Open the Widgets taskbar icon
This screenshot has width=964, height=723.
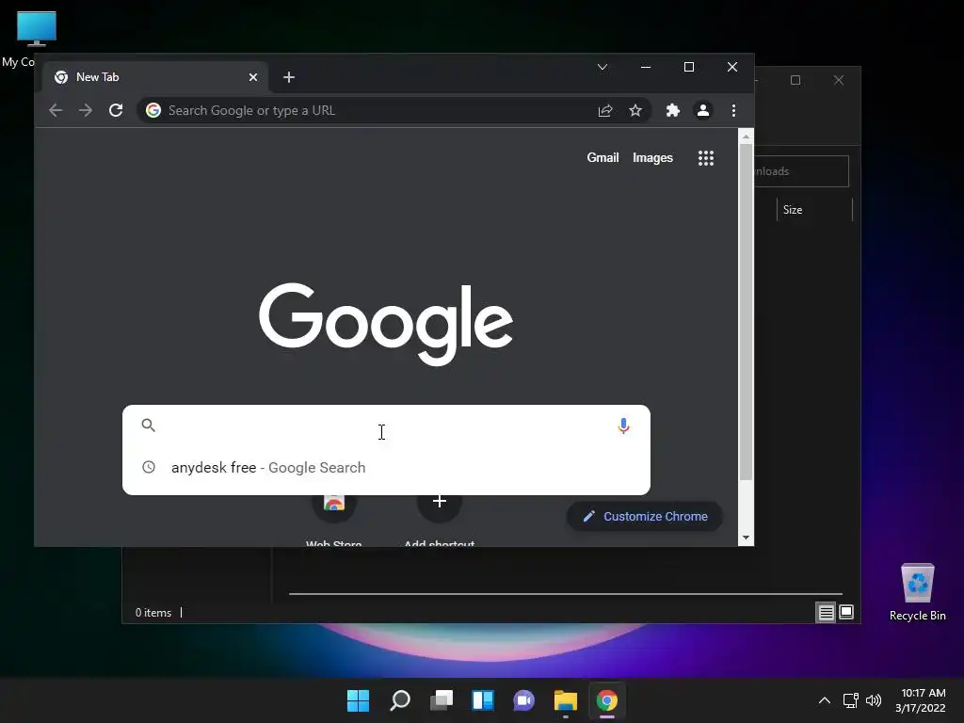click(x=483, y=700)
